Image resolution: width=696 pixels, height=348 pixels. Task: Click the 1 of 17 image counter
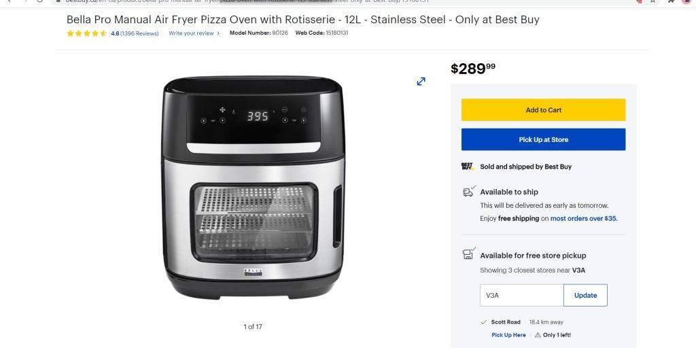pyautogui.click(x=253, y=327)
